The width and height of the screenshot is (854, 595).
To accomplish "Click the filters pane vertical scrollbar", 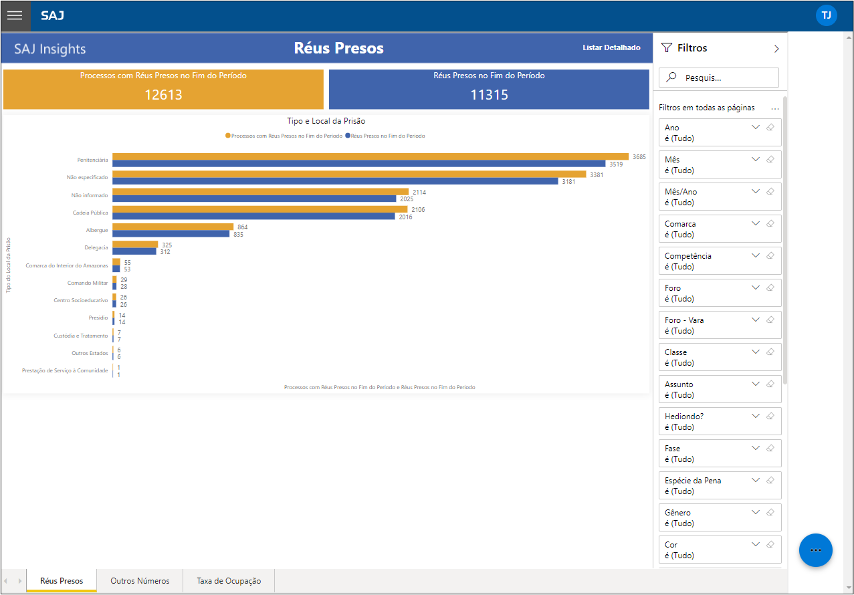I will click(785, 239).
